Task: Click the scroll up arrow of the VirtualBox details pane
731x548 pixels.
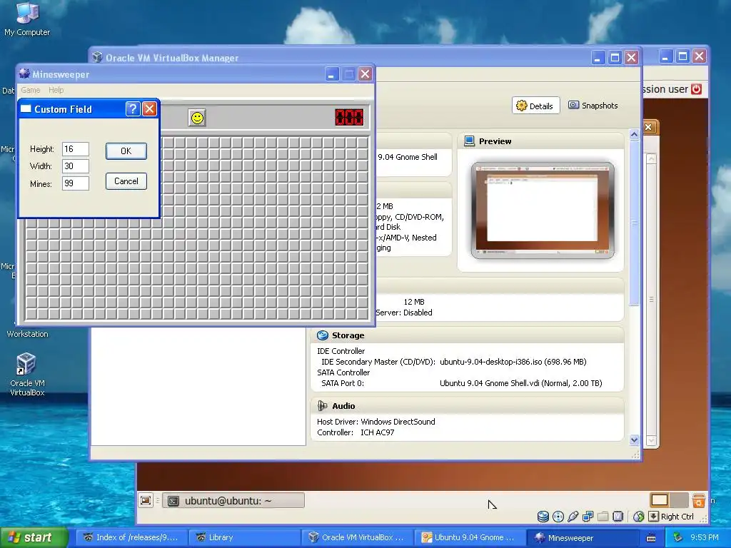Action: pyautogui.click(x=634, y=134)
